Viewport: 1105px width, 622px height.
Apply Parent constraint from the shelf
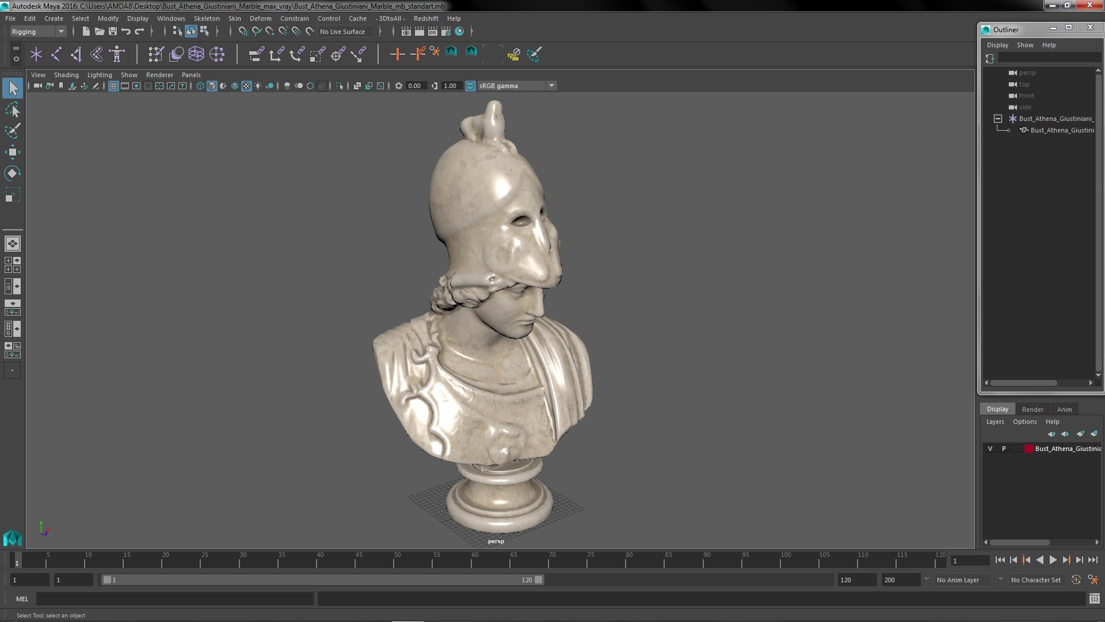pyautogui.click(x=256, y=54)
